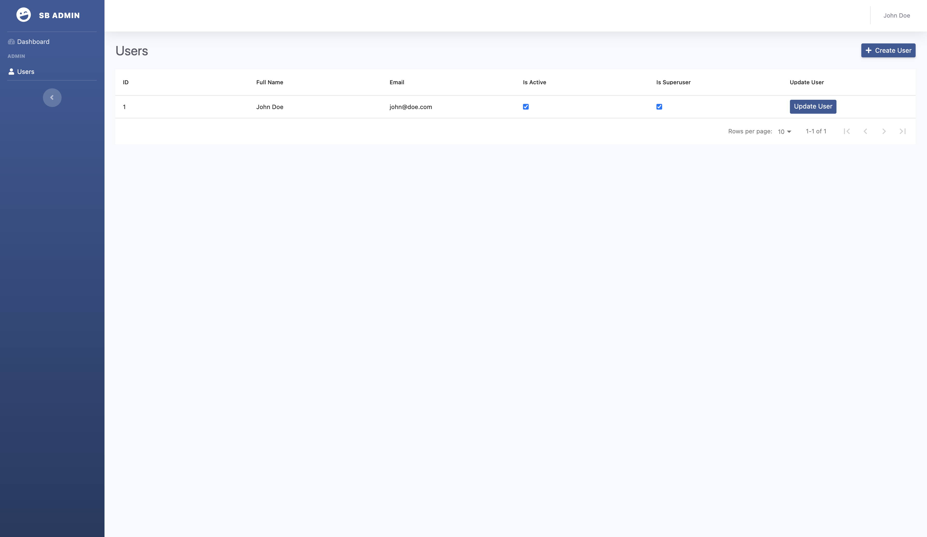Screen dimensions: 927x537
Task: Go to next page of table
Action: [884, 131]
